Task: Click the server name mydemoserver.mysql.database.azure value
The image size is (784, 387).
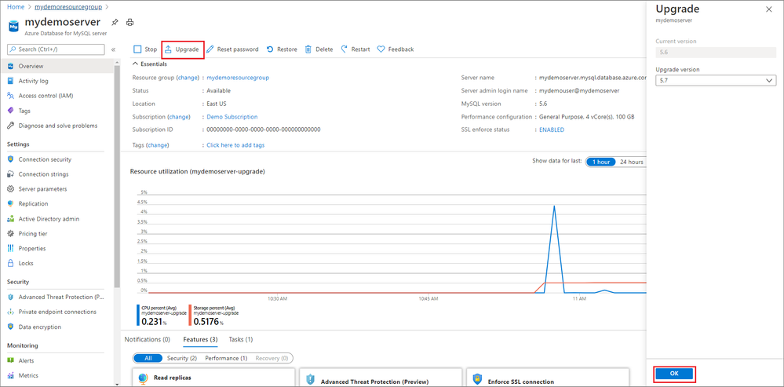Action: point(593,78)
